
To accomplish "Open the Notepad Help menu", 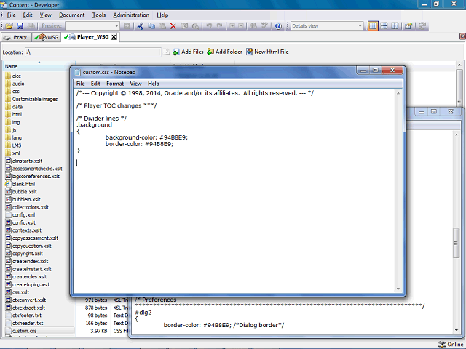I will pyautogui.click(x=154, y=84).
